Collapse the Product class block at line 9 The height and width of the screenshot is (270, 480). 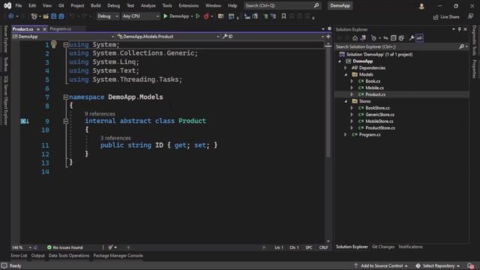tap(65, 121)
